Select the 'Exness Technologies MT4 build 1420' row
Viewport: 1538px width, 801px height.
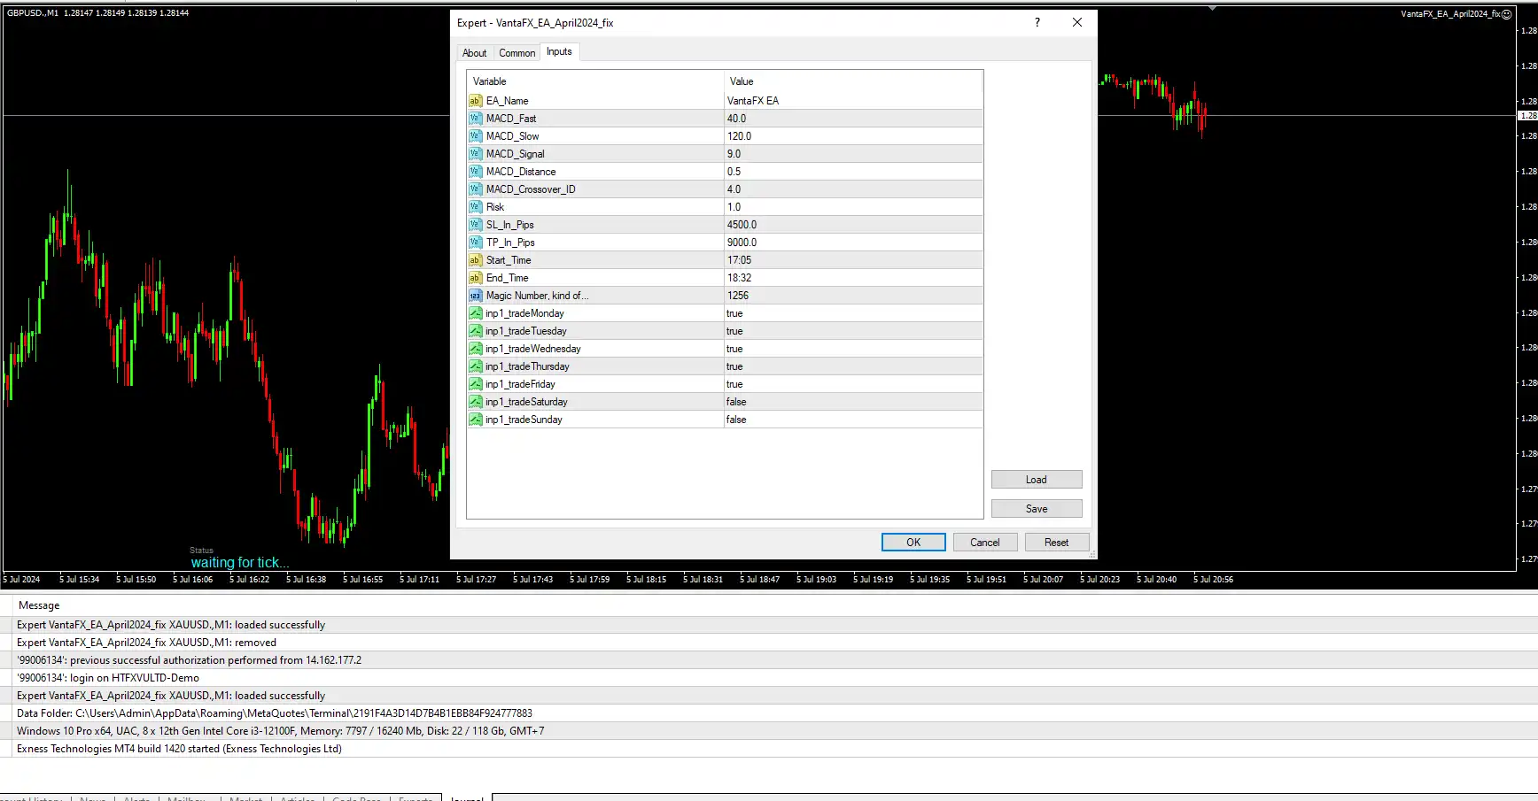tap(769, 749)
